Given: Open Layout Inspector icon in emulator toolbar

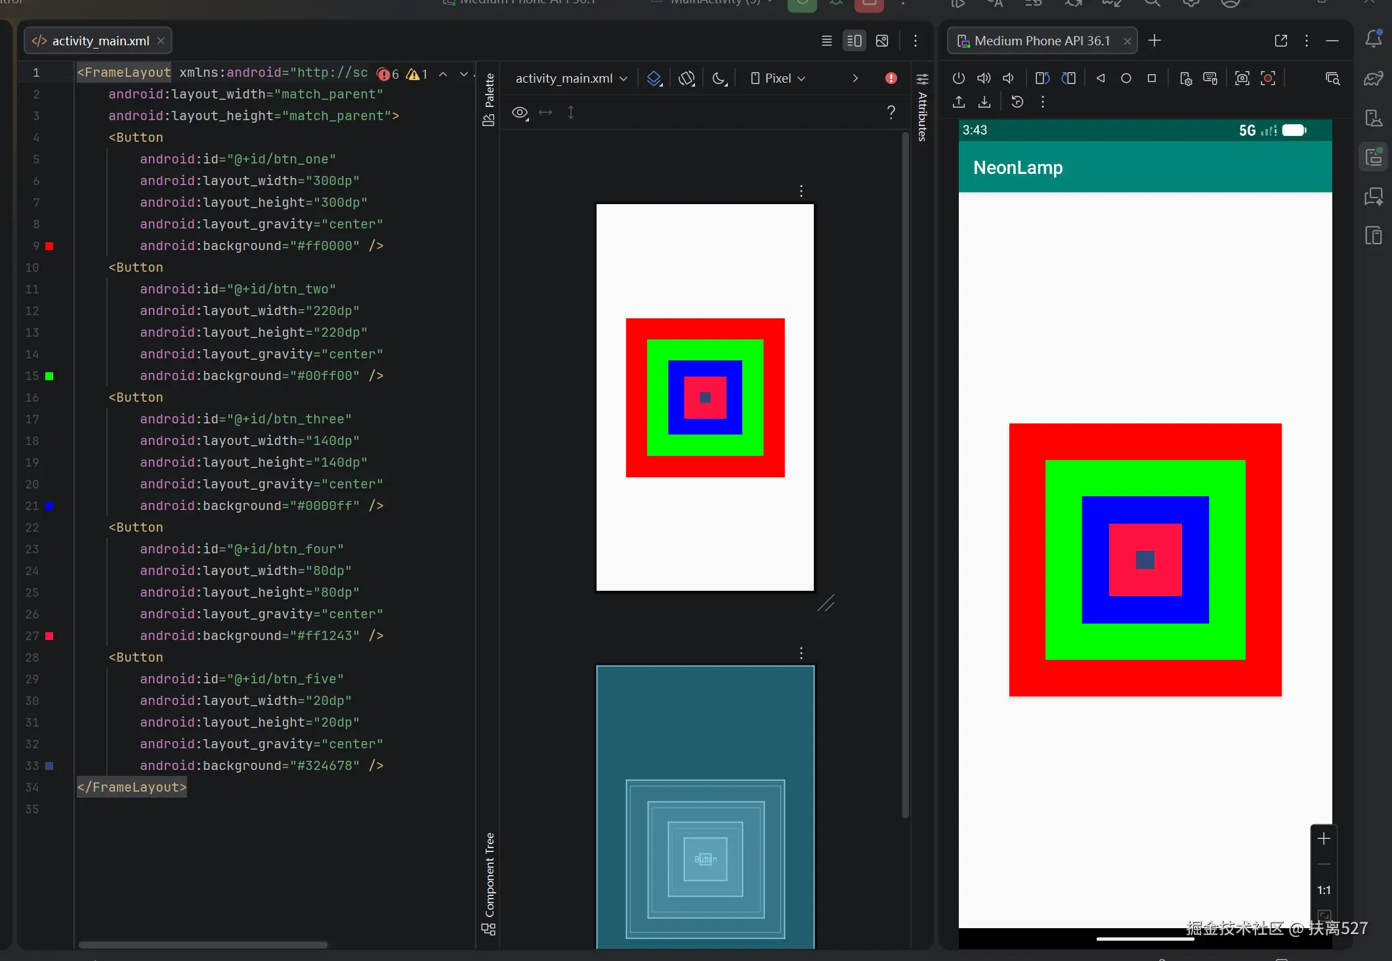Looking at the screenshot, I should pyautogui.click(x=1332, y=78).
